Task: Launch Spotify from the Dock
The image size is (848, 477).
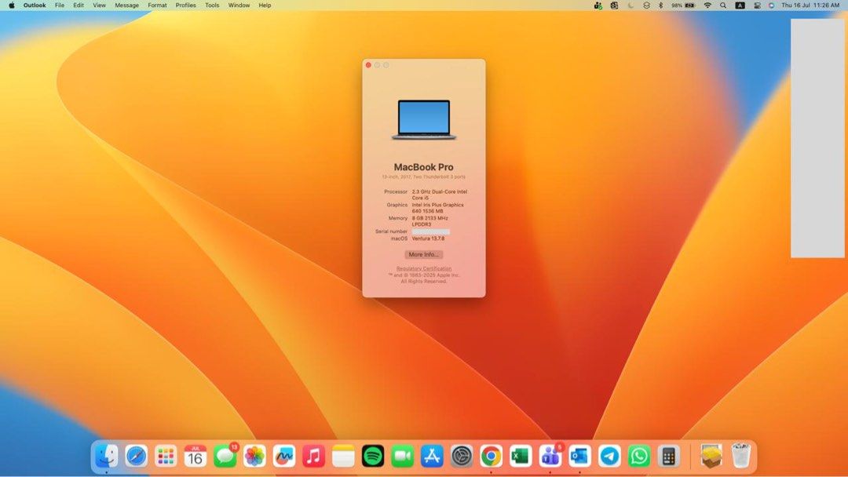Action: (x=373, y=457)
